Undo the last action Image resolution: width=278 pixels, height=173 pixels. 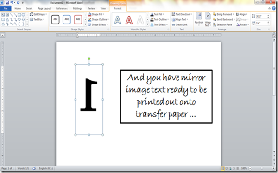point(12,2)
